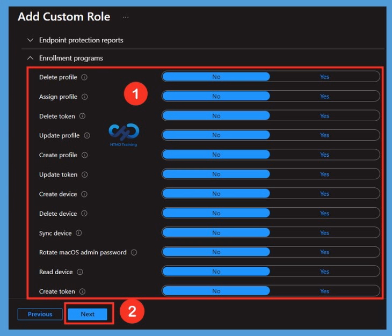The height and width of the screenshot is (336, 392).
Task: Select the Delete profile permission label
Action: [58, 77]
